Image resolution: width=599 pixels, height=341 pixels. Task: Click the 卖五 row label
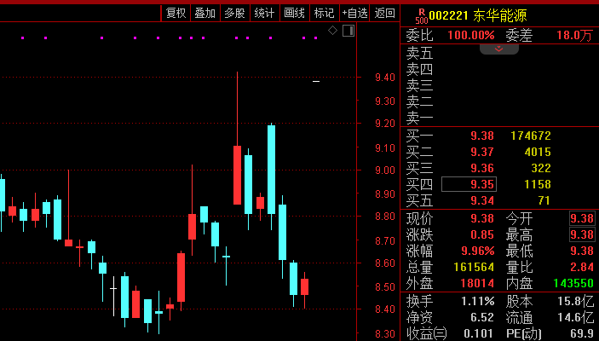click(x=419, y=53)
